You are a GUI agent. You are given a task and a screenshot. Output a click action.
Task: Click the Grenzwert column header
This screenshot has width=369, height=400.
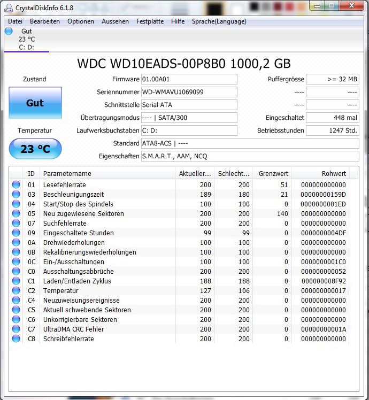click(x=272, y=173)
